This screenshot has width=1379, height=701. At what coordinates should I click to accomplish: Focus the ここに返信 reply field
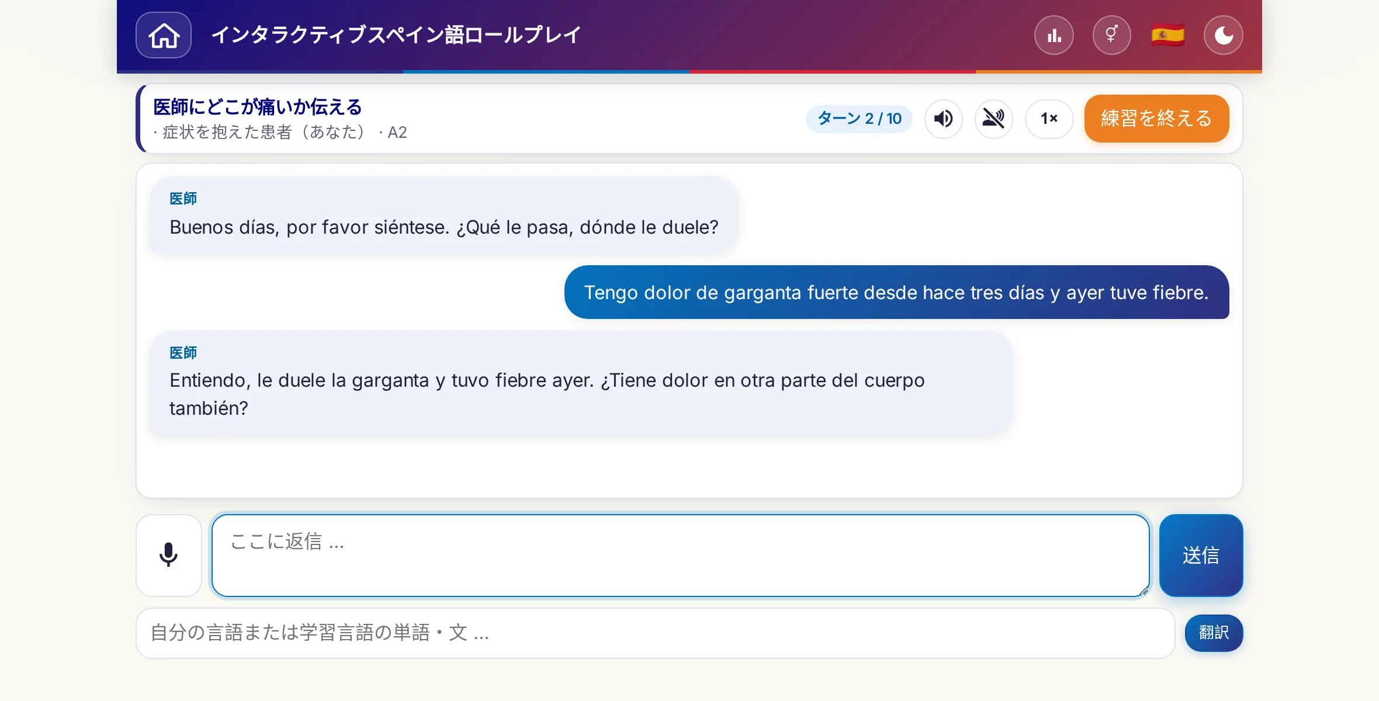pyautogui.click(x=681, y=555)
